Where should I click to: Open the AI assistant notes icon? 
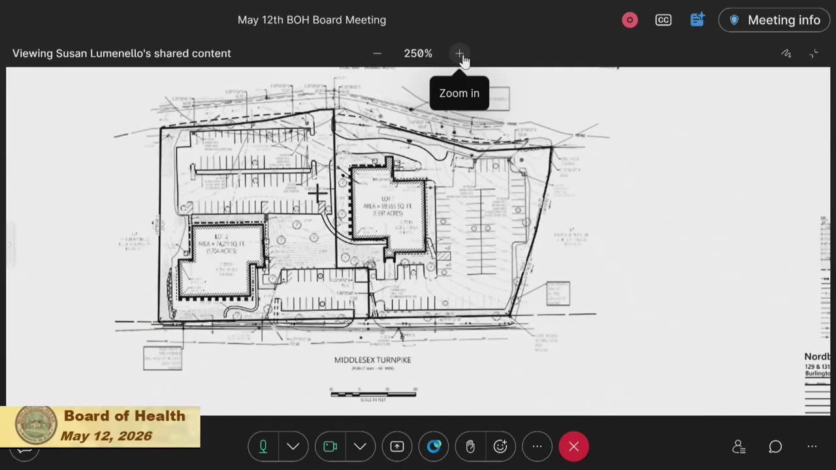pos(698,20)
